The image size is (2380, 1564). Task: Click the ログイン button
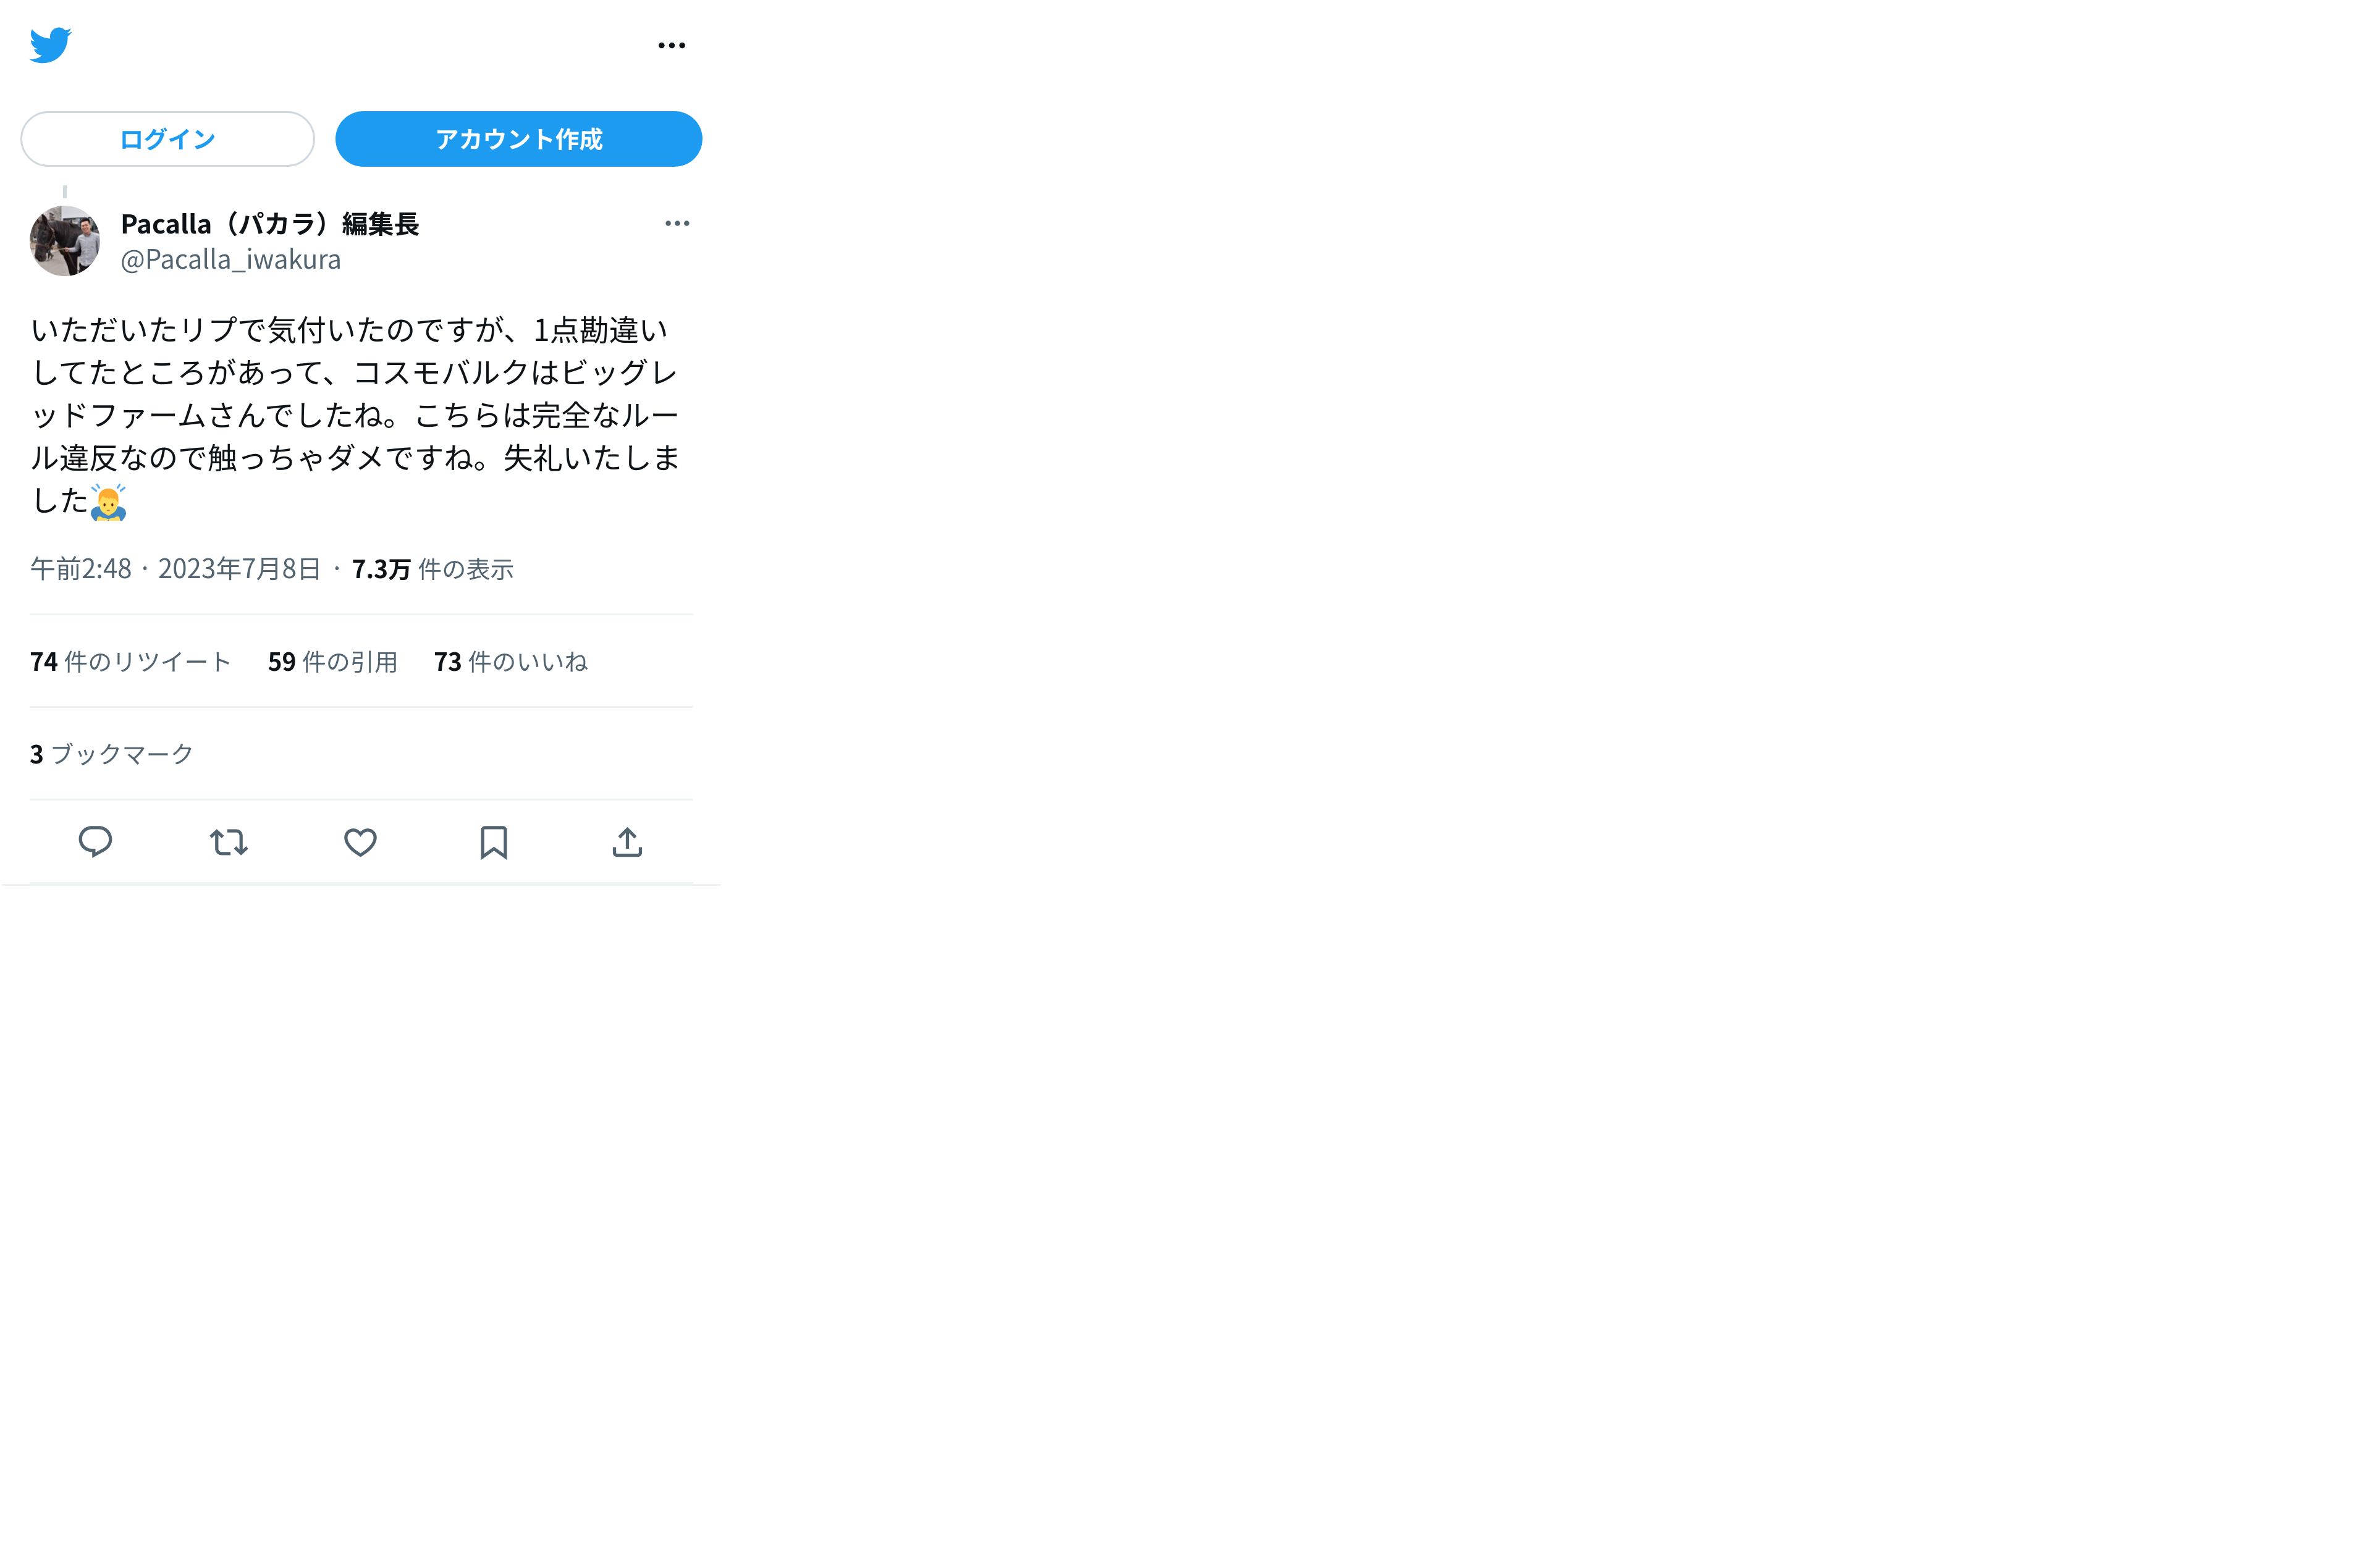[167, 139]
